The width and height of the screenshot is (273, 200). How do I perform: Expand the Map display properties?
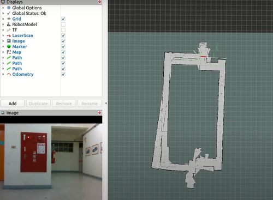(x=3, y=52)
